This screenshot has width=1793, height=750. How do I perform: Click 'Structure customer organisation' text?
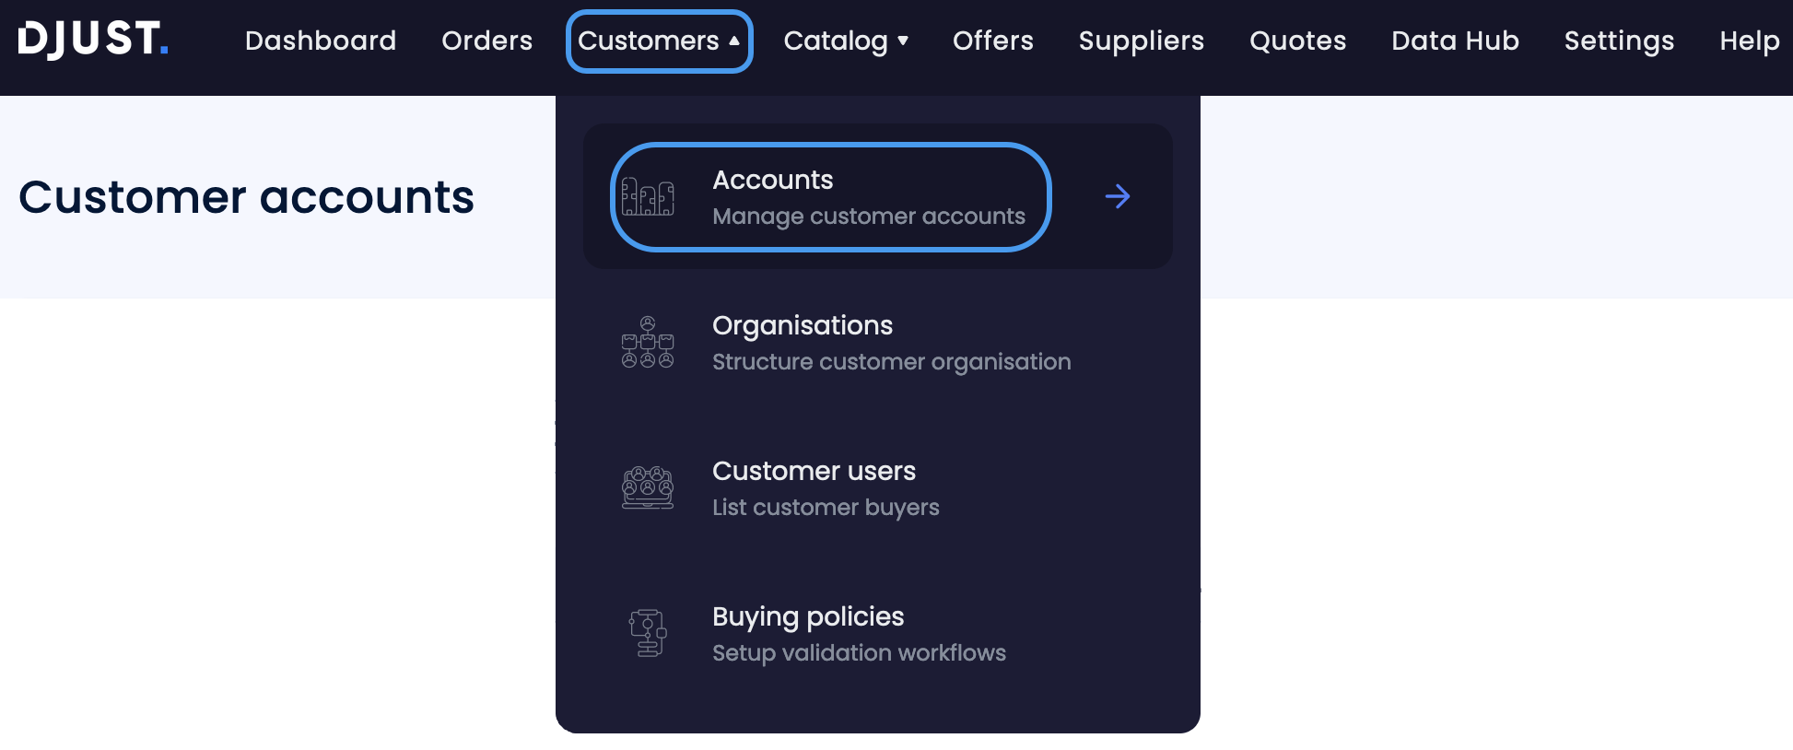pyautogui.click(x=892, y=362)
